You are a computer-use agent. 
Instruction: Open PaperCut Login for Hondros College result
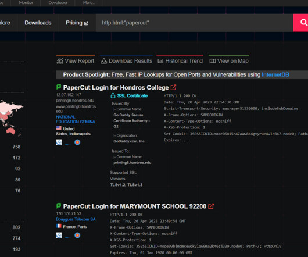116,87
